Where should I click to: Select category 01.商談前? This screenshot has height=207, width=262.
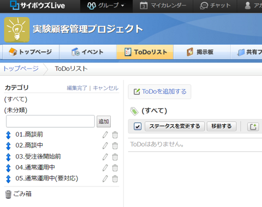point(29,135)
